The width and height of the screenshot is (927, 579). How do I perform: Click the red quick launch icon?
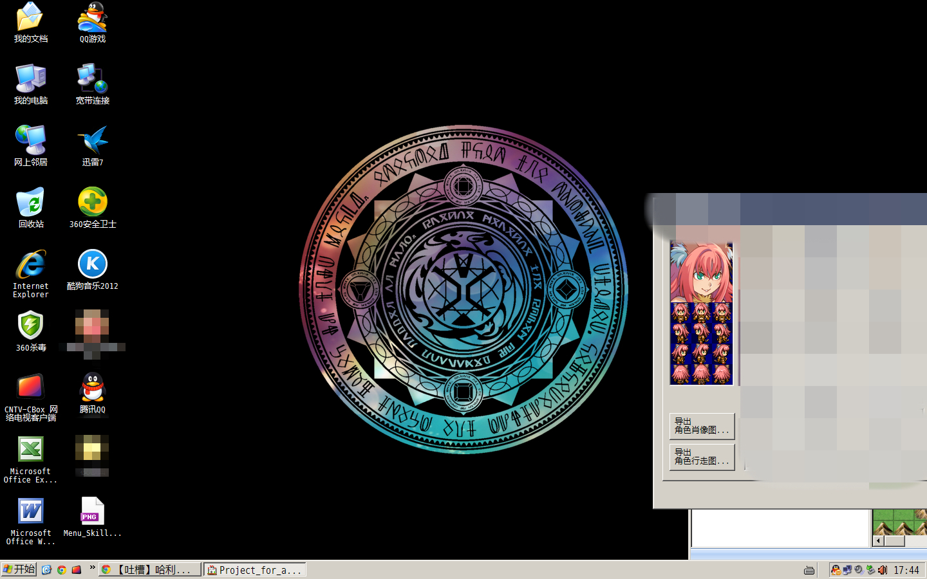[x=76, y=569]
